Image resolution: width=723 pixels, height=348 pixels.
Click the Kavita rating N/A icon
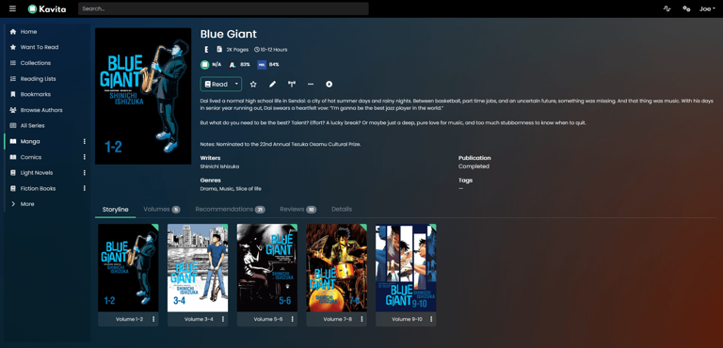[x=204, y=65]
